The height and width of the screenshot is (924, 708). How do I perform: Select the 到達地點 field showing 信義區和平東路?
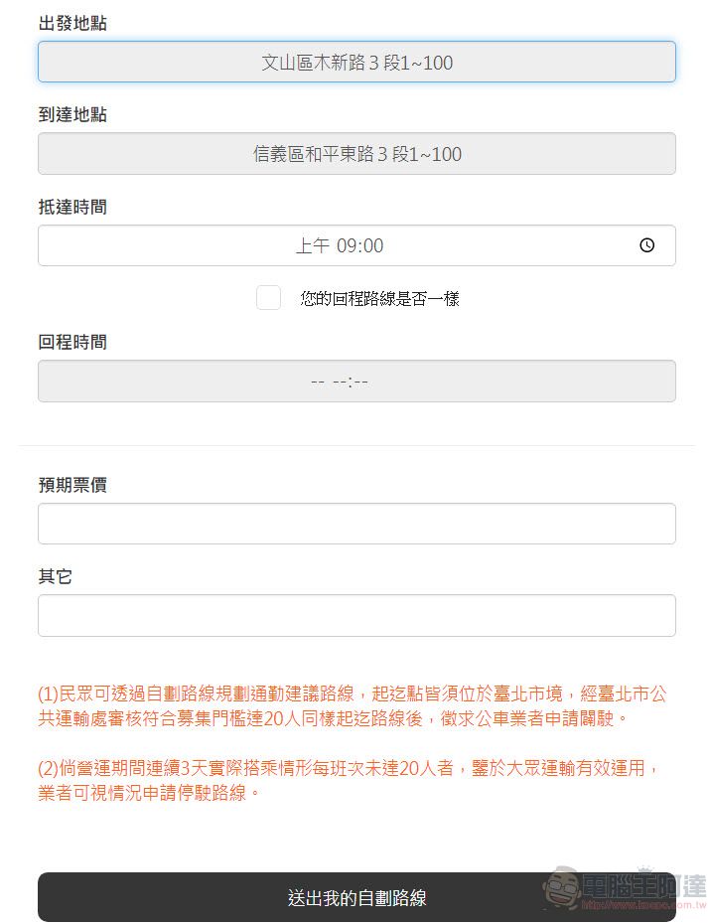tap(355, 153)
